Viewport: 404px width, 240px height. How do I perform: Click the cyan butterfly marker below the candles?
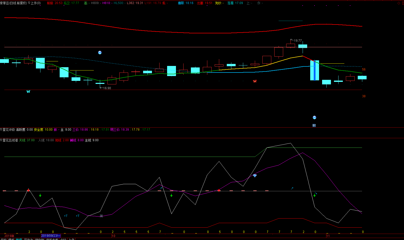[28, 91]
